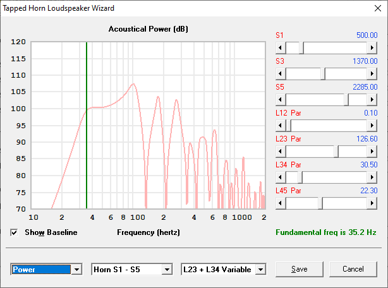This screenshot has width=388, height=288.
Task: Click the L45 Par slider thumb
Action: click(x=320, y=203)
